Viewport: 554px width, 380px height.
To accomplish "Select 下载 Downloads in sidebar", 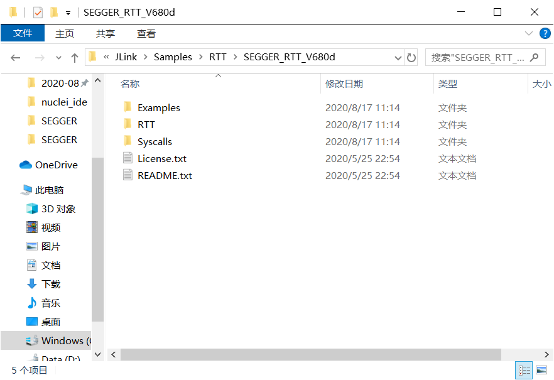I will pos(50,285).
